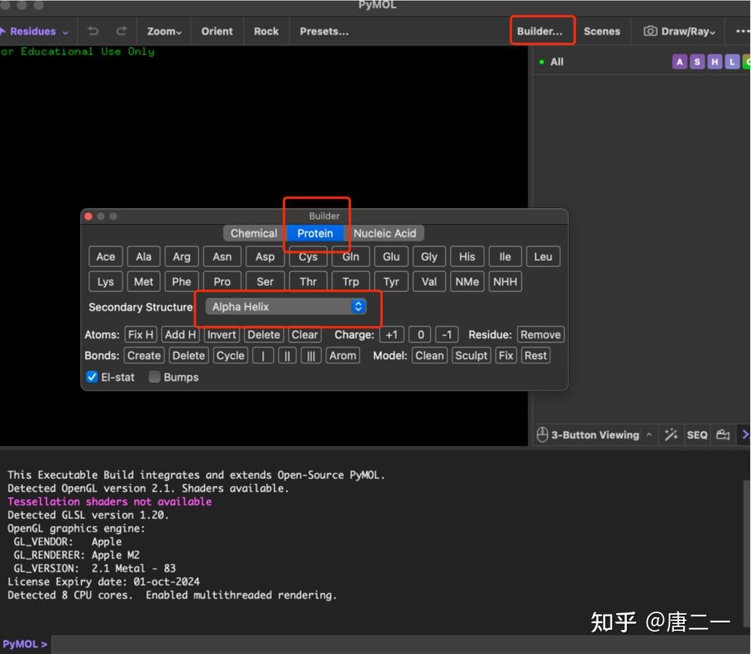Click the redo arrow icon
This screenshot has width=751, height=654.
coord(122,31)
